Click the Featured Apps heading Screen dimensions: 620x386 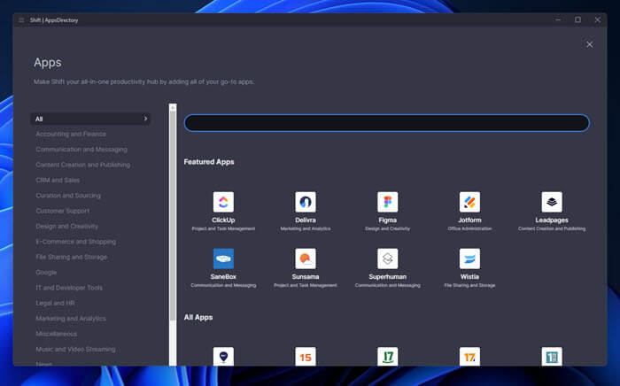click(x=209, y=162)
